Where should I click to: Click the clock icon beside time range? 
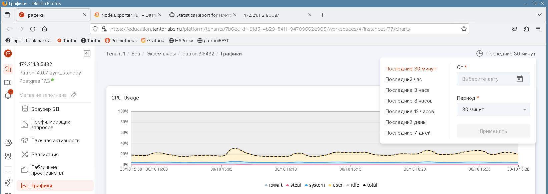[x=479, y=53]
